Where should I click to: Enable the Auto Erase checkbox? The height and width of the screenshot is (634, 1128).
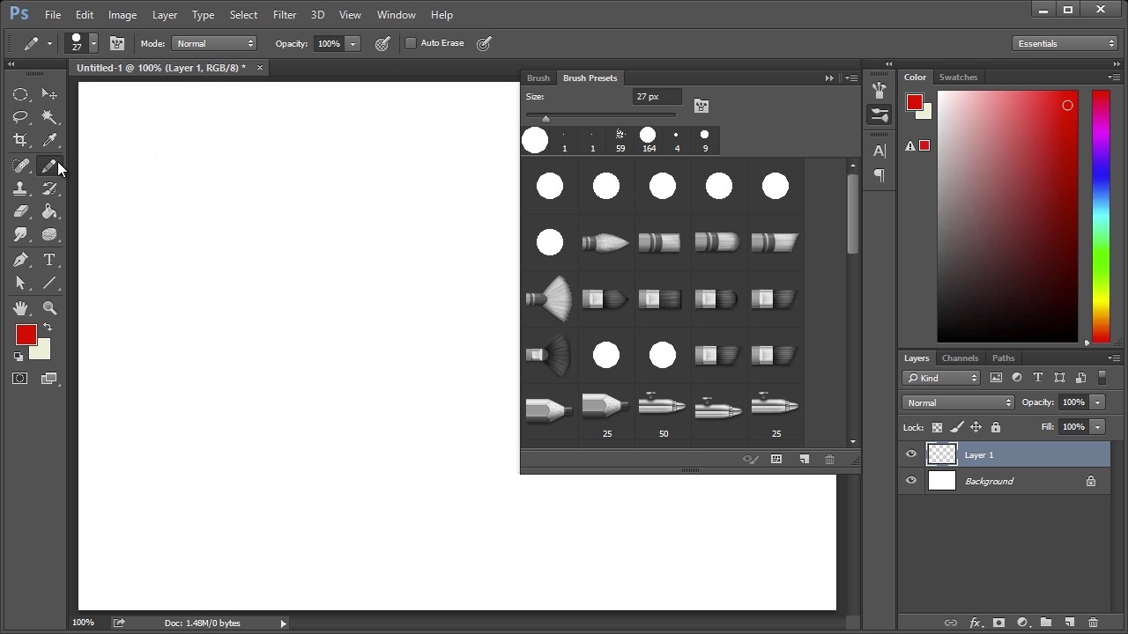click(411, 43)
